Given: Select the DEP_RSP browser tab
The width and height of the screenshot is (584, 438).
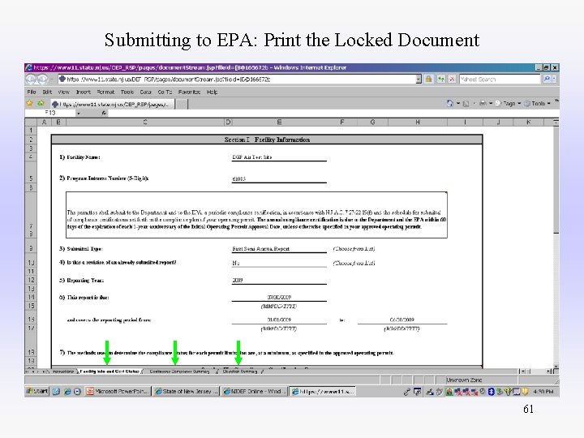Looking at the screenshot, I should pyautogui.click(x=112, y=104).
